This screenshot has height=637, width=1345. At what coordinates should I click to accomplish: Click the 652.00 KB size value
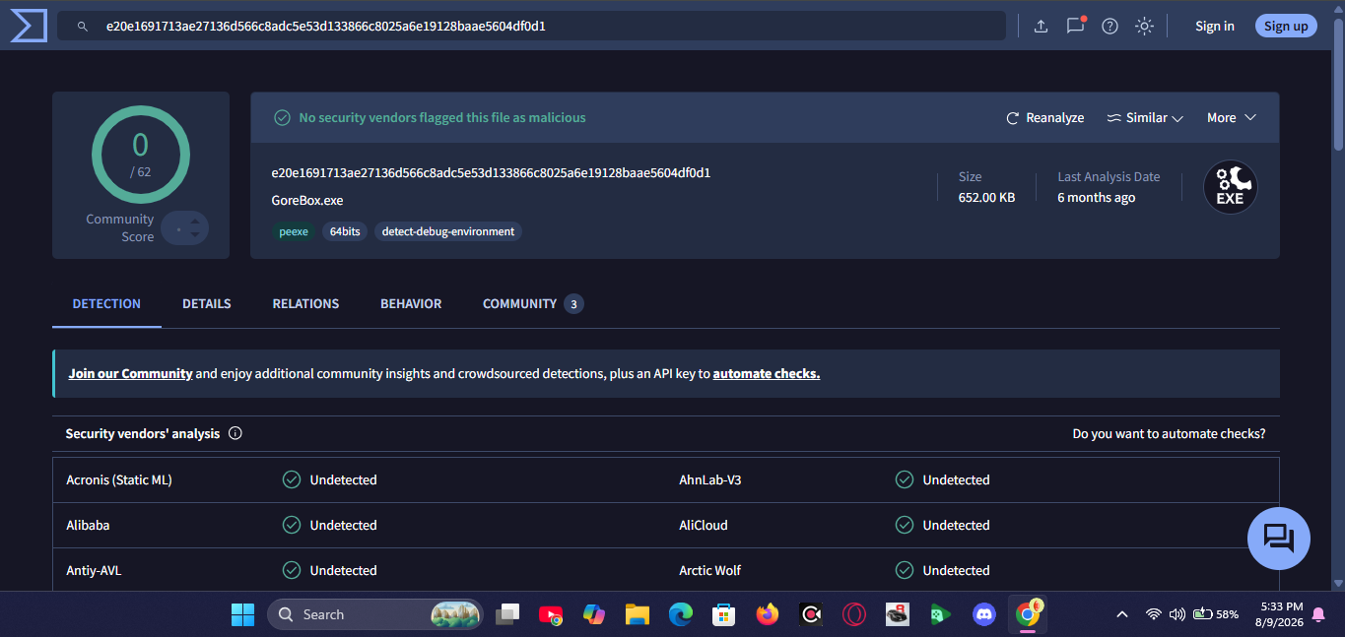pyautogui.click(x=986, y=198)
